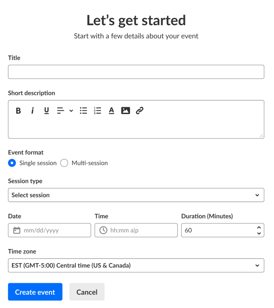Screen dimensions: 274x308
Task: Focus the event Title input field
Action: click(136, 72)
